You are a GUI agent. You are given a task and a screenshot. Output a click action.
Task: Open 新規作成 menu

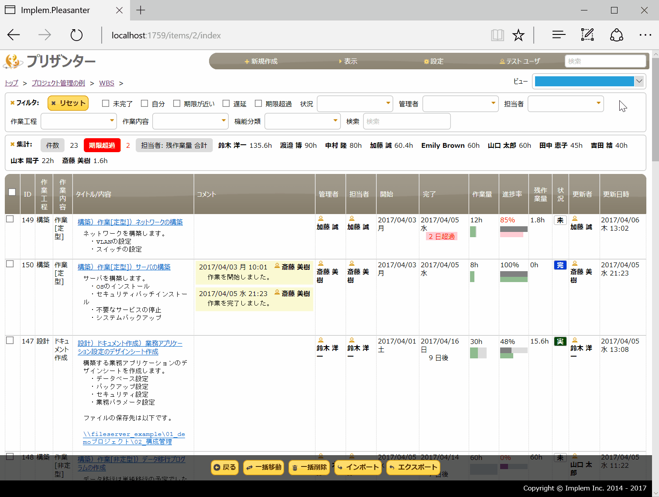tap(261, 61)
